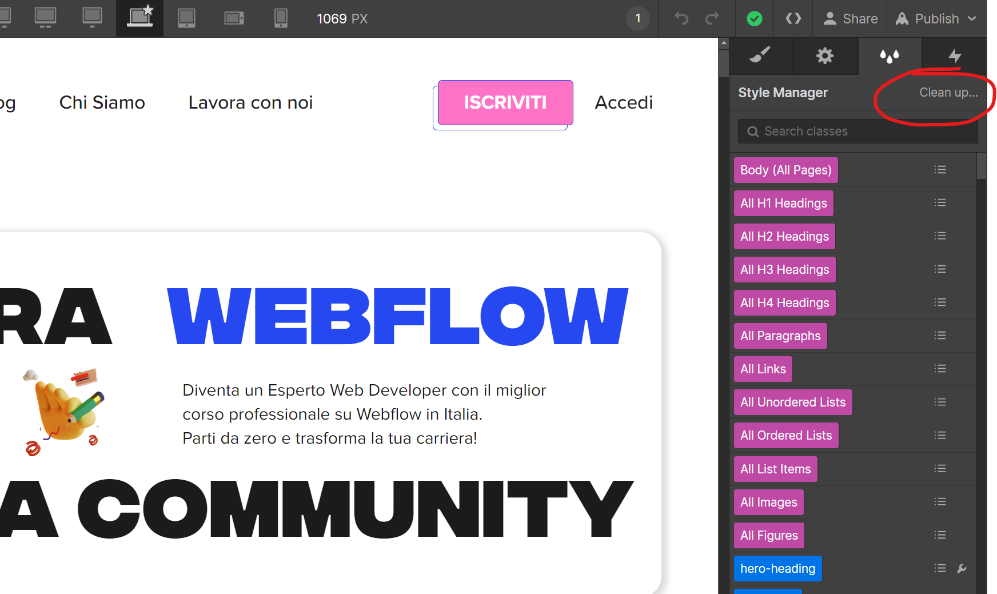Click the canvas scrollbar up arrow
Screen dimensions: 997x594
pos(724,43)
